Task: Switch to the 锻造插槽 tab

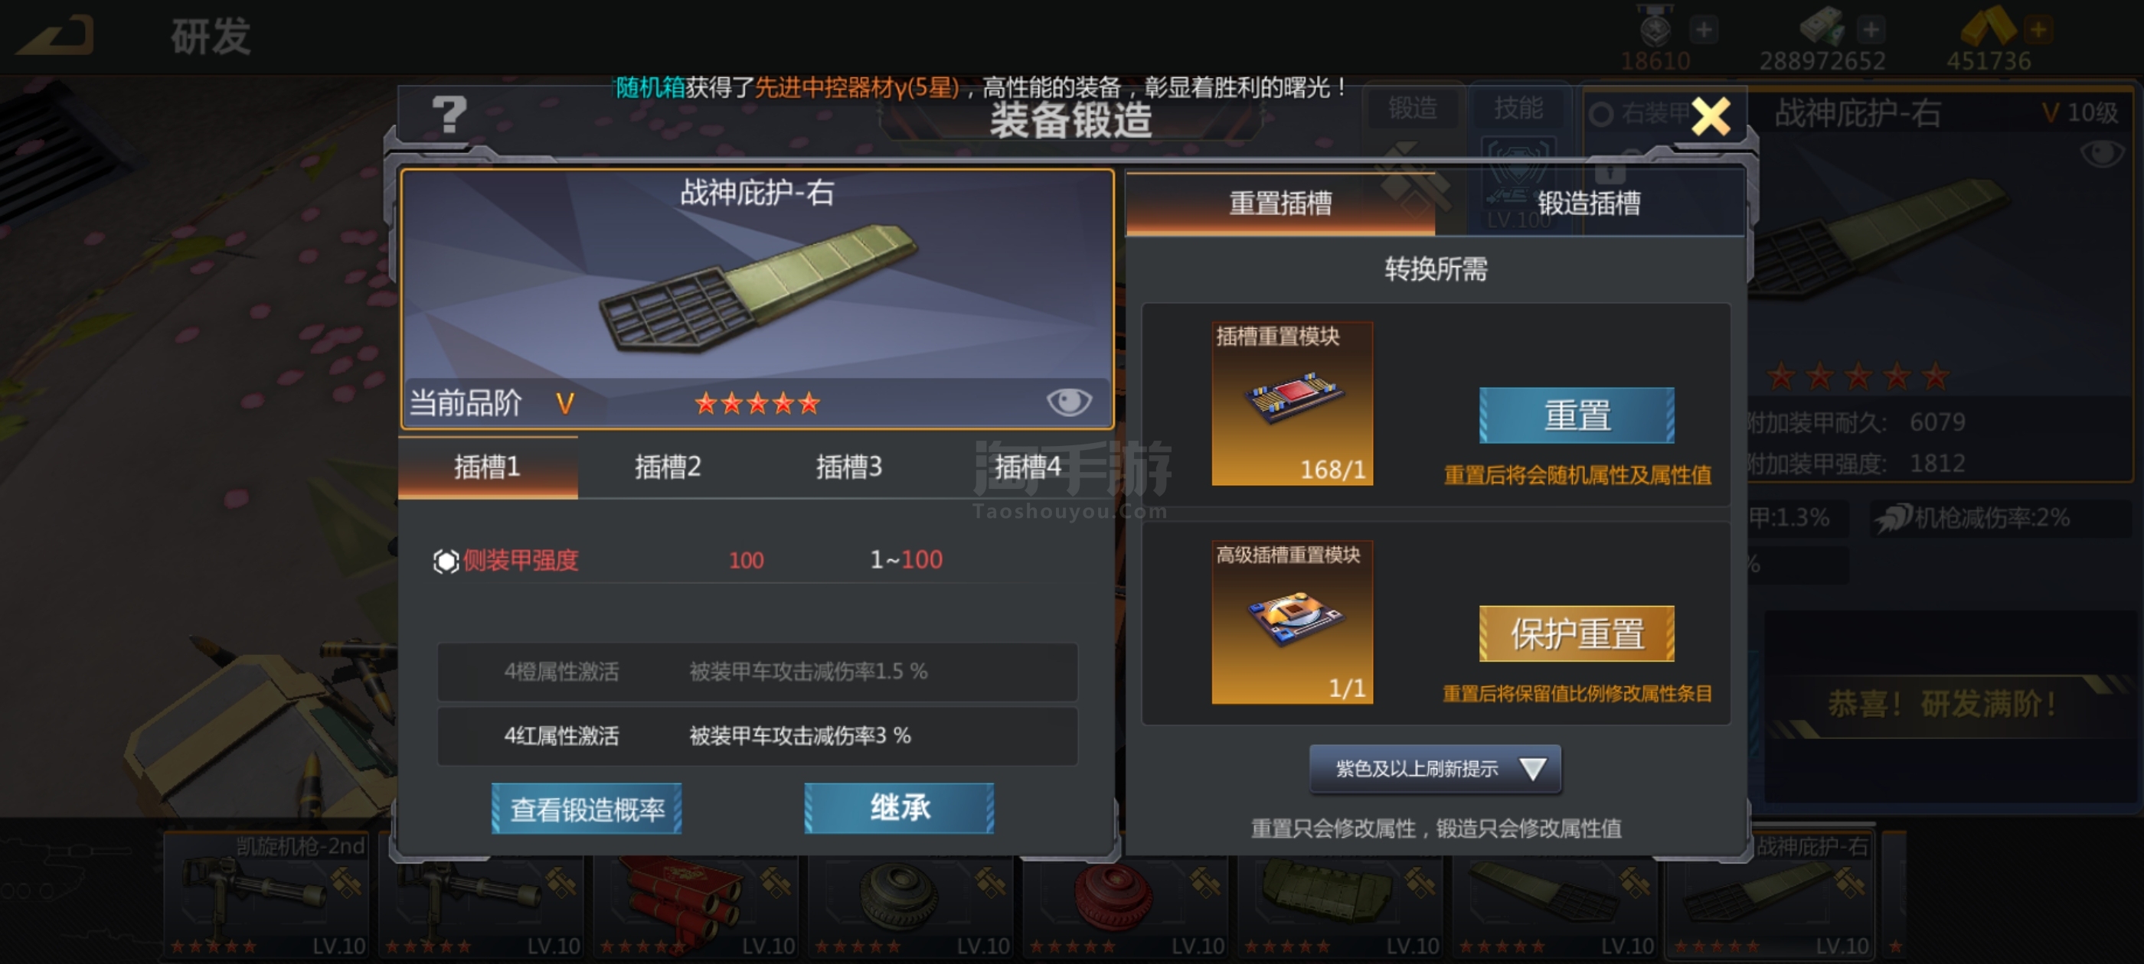Action: click(x=1589, y=203)
